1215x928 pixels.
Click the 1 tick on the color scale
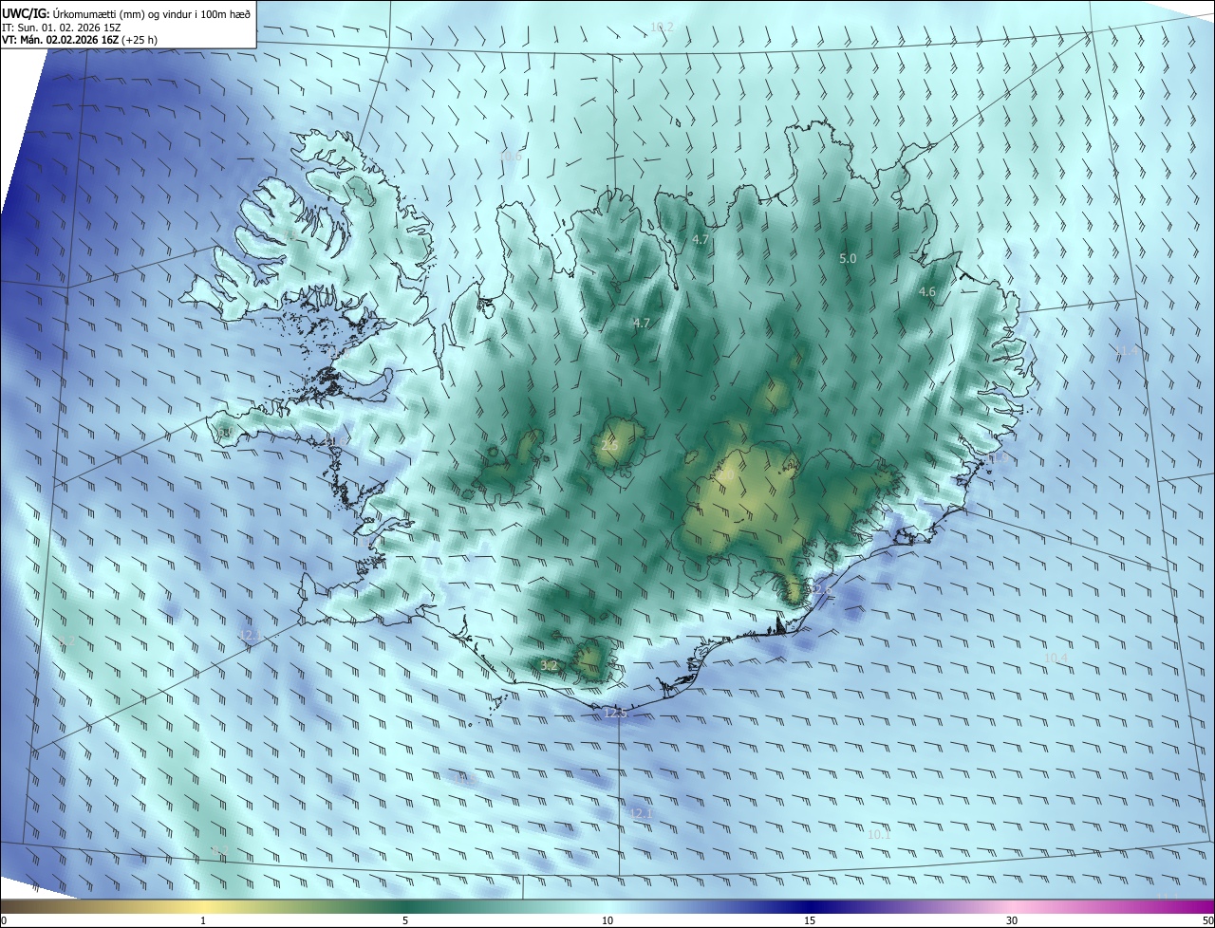tap(203, 920)
